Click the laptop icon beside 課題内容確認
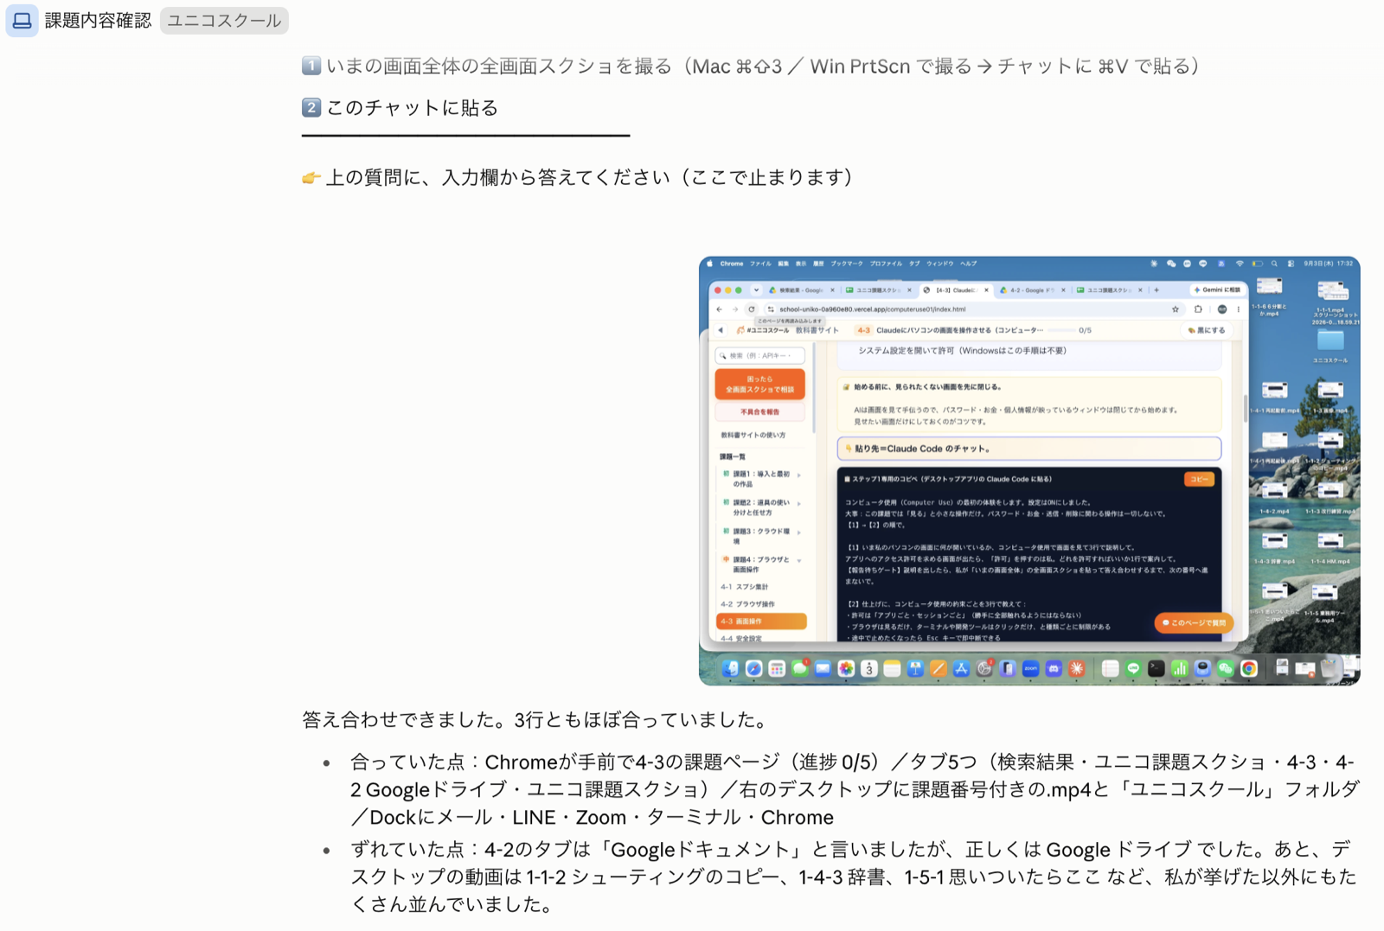Viewport: 1384px width, 931px height. coord(22,20)
